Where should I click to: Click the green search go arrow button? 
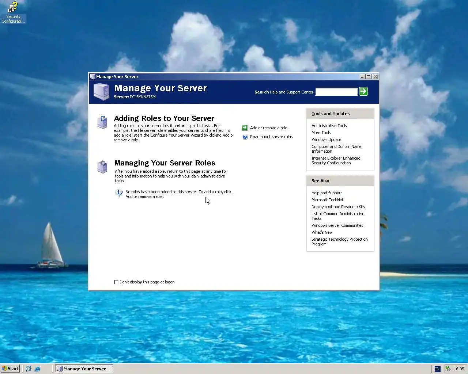pos(363,91)
